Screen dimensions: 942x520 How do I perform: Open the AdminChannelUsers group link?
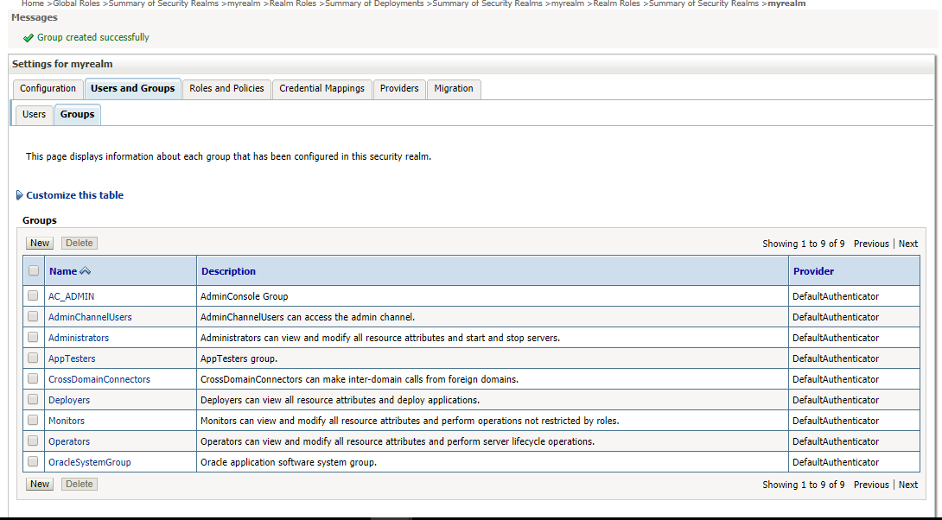(x=90, y=317)
